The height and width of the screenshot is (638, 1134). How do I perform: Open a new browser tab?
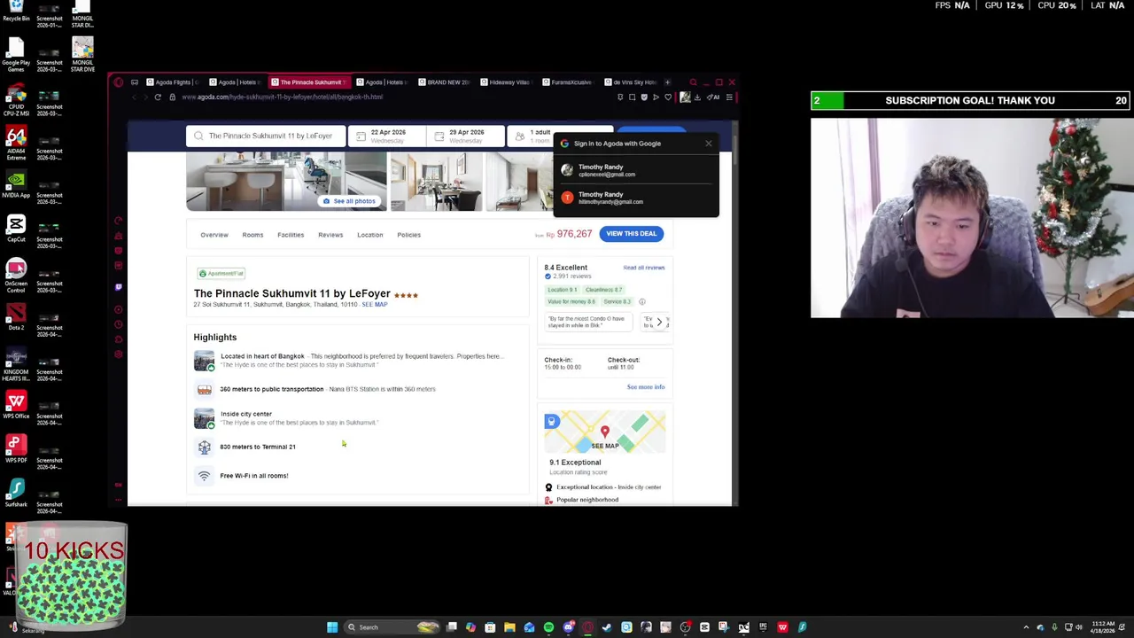(668, 82)
